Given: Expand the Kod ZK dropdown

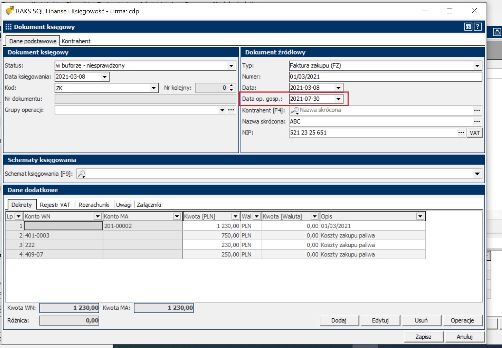Looking at the screenshot, I should [x=154, y=88].
